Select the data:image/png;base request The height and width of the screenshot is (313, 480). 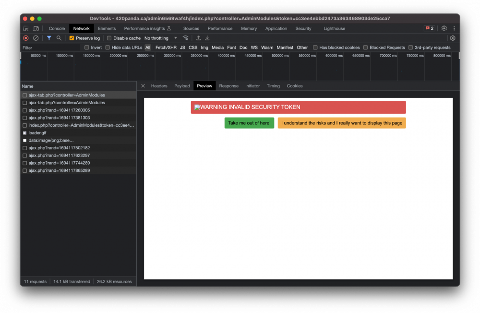click(x=78, y=140)
